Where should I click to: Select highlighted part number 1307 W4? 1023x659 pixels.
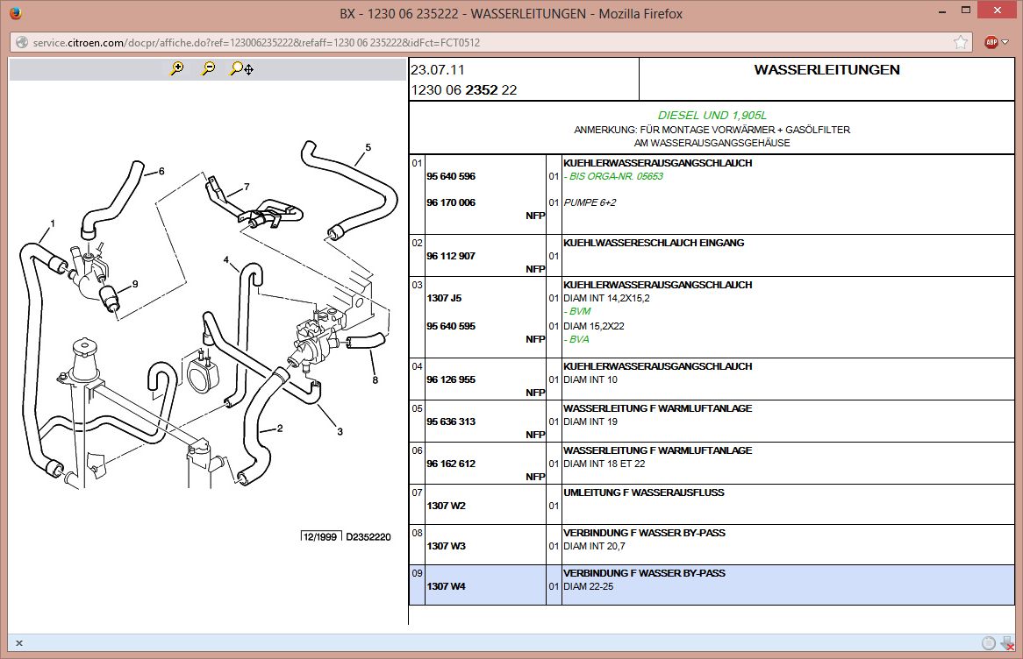pos(447,586)
